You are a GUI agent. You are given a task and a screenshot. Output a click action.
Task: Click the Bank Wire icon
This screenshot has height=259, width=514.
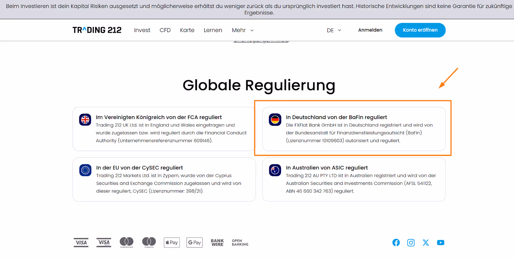point(217,243)
